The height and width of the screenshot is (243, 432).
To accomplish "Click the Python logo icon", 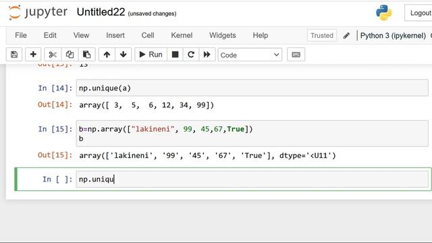I will (384, 13).
